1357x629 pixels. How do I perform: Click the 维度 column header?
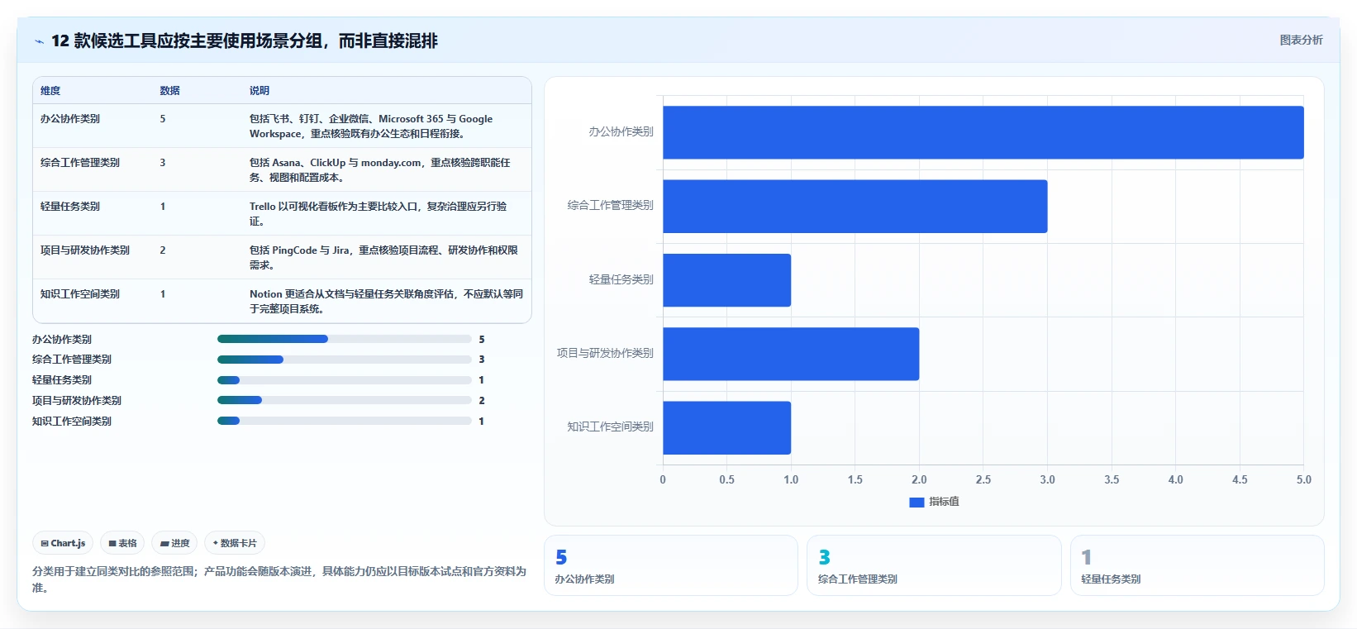(x=50, y=91)
